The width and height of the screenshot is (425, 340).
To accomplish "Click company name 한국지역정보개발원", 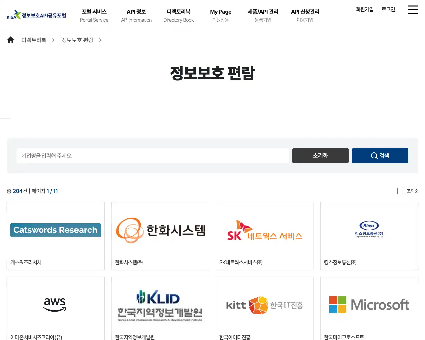I will coord(135,337).
